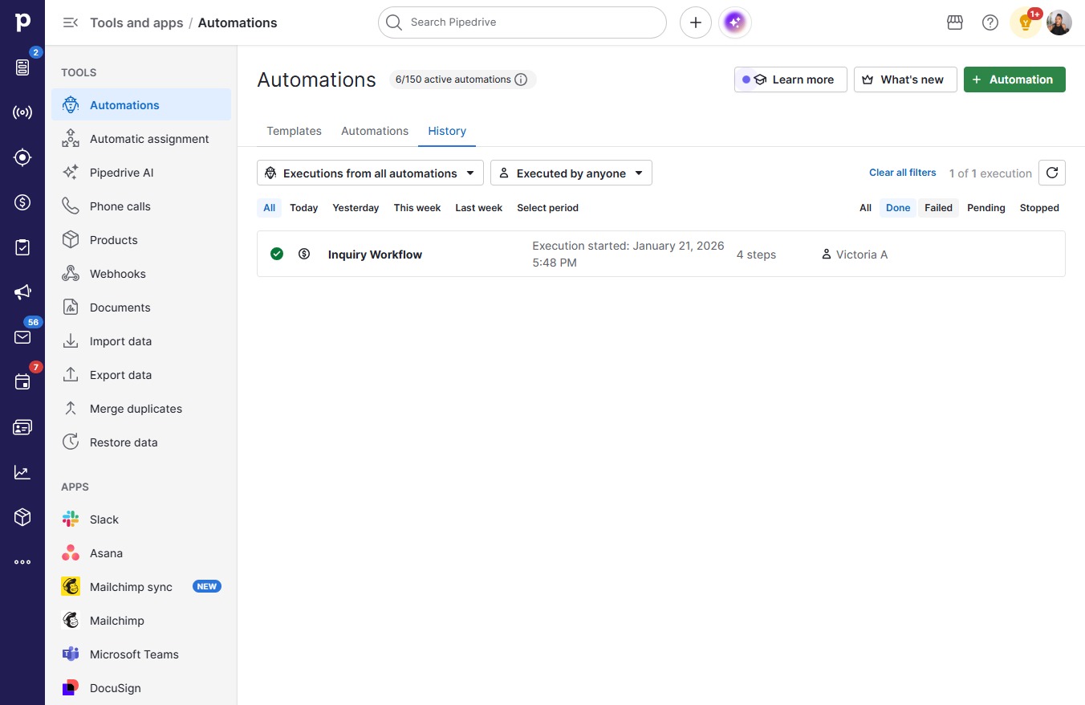Open the Pulse broadcast icon in sidebar
This screenshot has width=1085, height=705.
click(x=22, y=112)
